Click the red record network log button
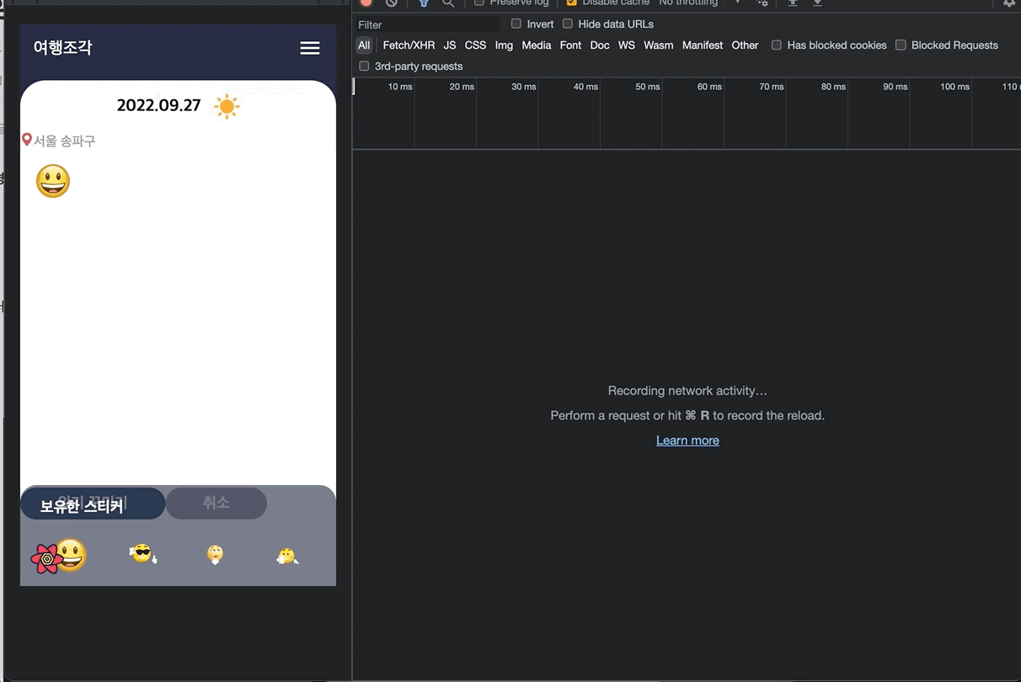This screenshot has width=1021, height=682. (366, 3)
